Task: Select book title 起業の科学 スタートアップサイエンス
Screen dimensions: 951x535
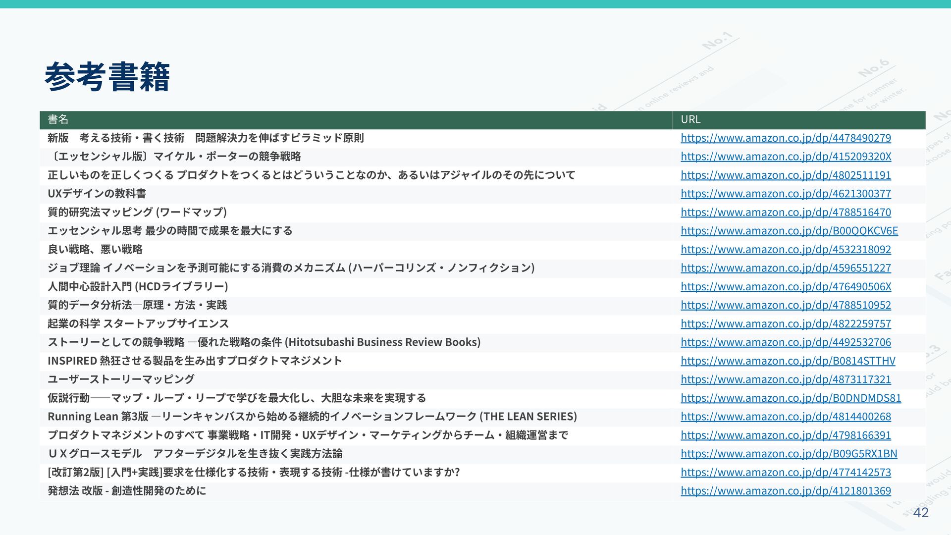Action: tap(138, 323)
